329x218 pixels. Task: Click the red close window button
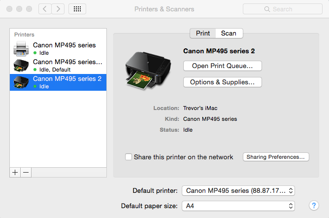(x=9, y=9)
